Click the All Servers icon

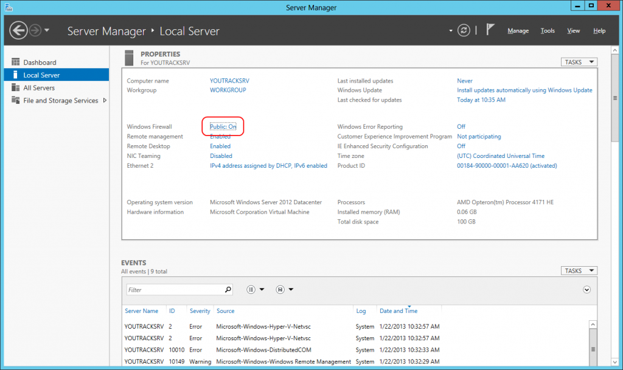[x=15, y=87]
